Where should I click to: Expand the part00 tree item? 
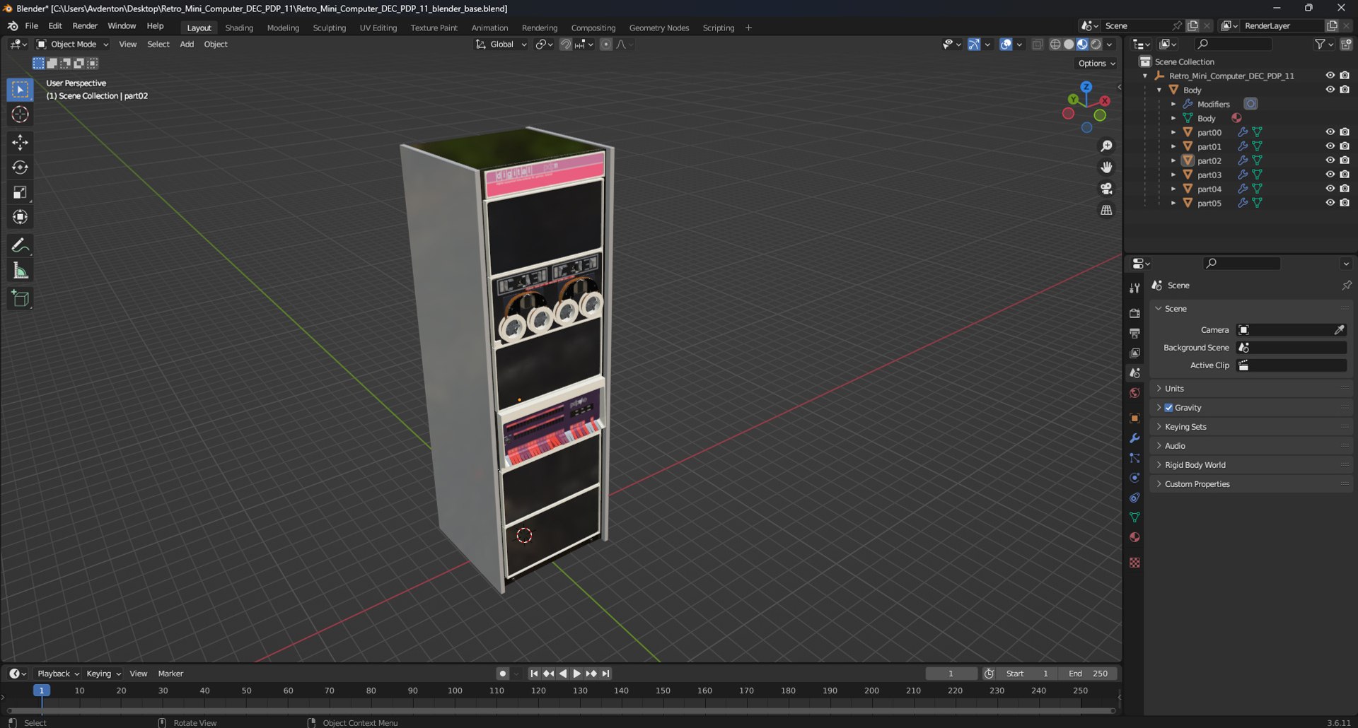pos(1173,132)
